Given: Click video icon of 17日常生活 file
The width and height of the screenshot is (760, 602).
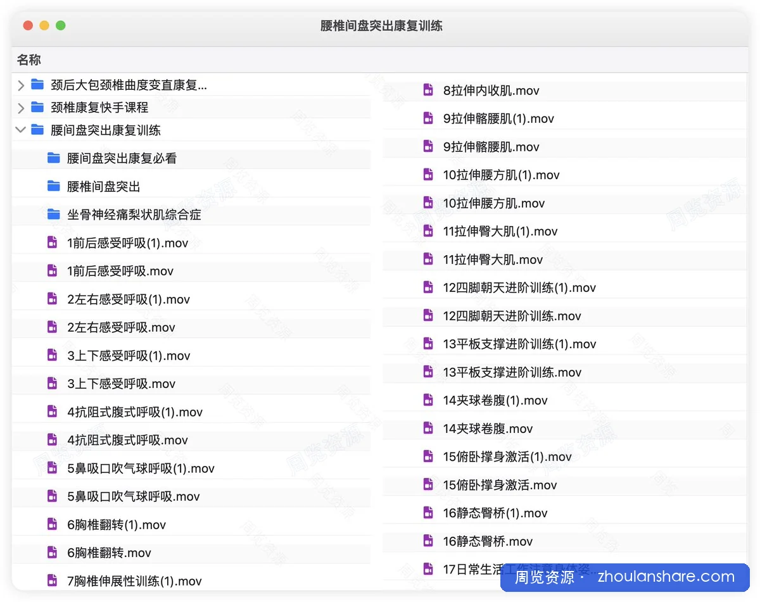Looking at the screenshot, I should coord(429,569).
